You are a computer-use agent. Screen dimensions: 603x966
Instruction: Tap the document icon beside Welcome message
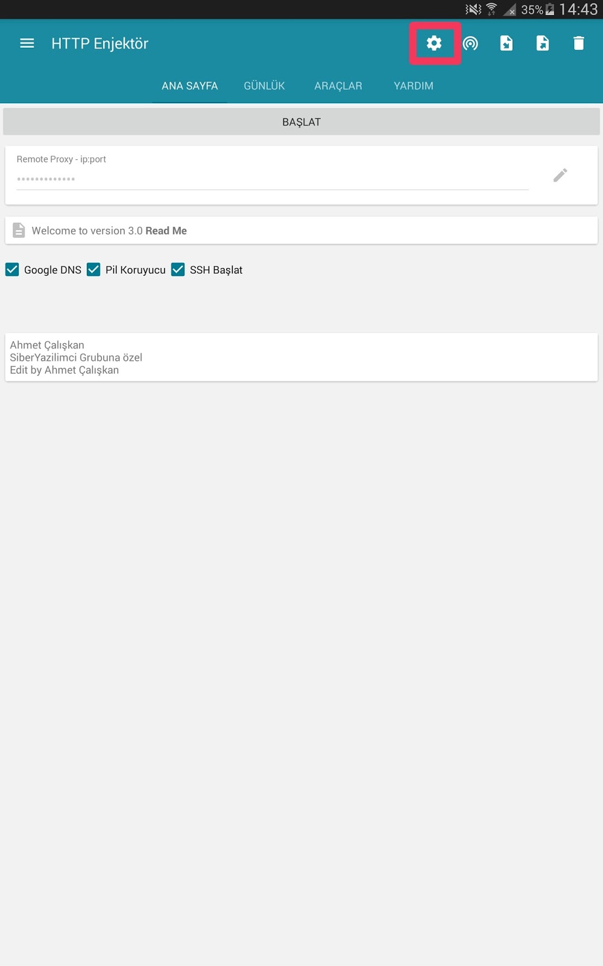pos(19,231)
